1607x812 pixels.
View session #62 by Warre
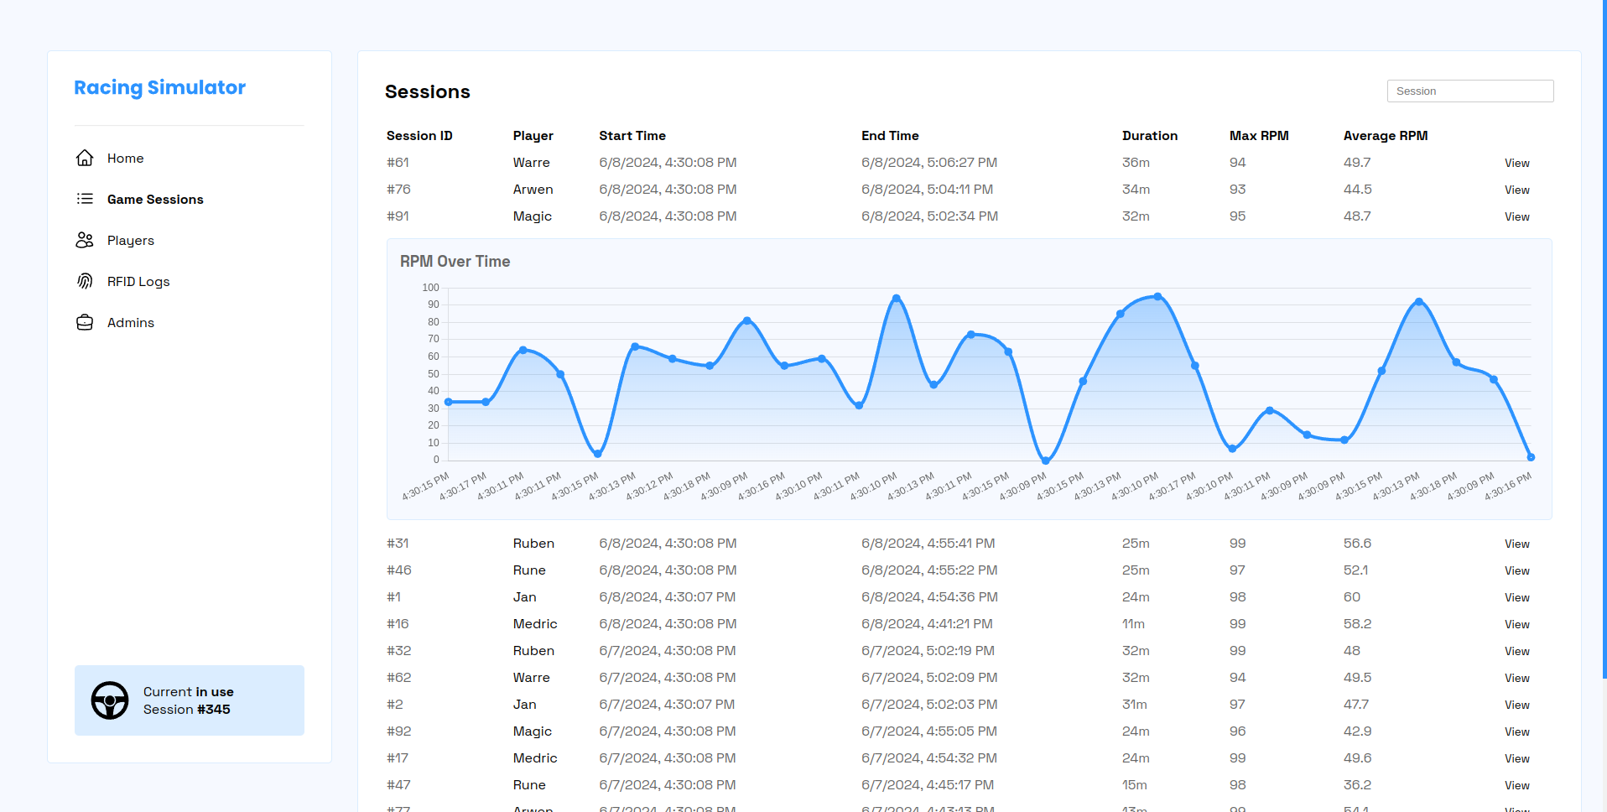coord(1516,678)
